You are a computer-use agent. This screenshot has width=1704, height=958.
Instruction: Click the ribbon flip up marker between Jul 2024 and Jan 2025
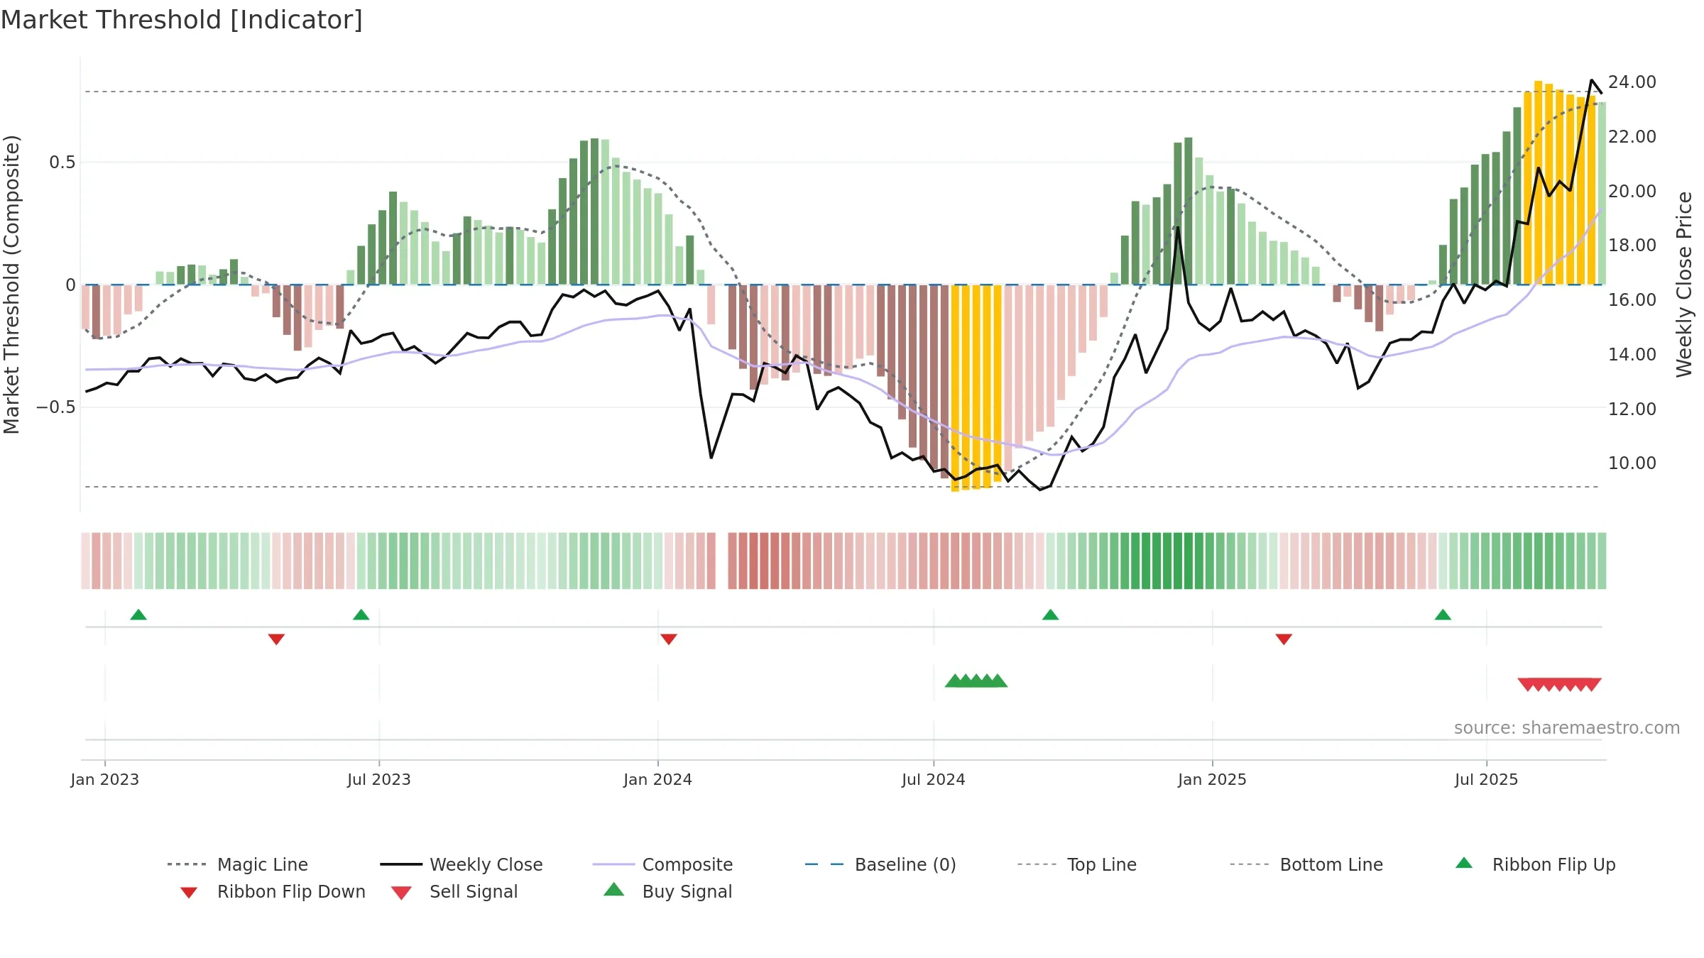1050,615
